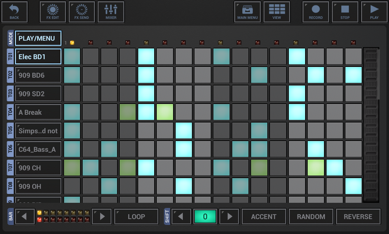Click the Reverse button
This screenshot has height=234, width=389.
click(x=358, y=216)
